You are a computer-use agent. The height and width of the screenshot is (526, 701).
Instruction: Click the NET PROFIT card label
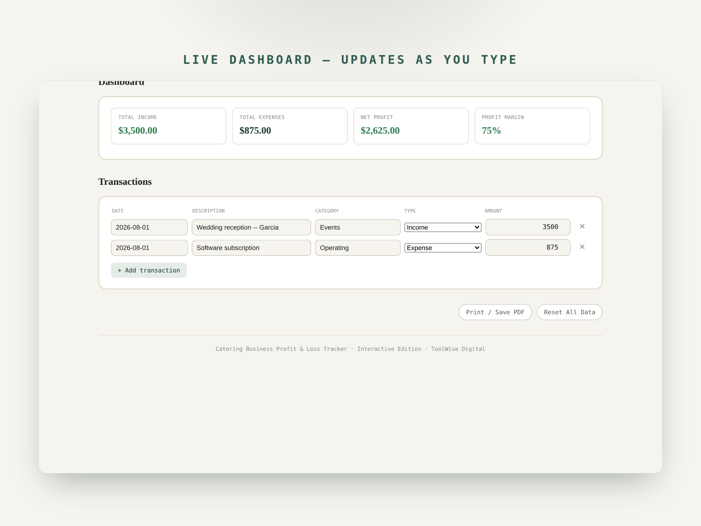click(x=377, y=117)
